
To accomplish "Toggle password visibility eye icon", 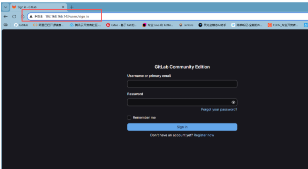I will click(233, 102).
